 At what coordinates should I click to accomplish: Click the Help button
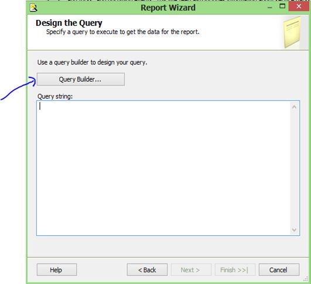pyautogui.click(x=57, y=270)
